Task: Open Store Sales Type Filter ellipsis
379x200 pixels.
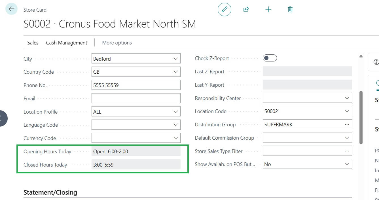Action: 347,151
